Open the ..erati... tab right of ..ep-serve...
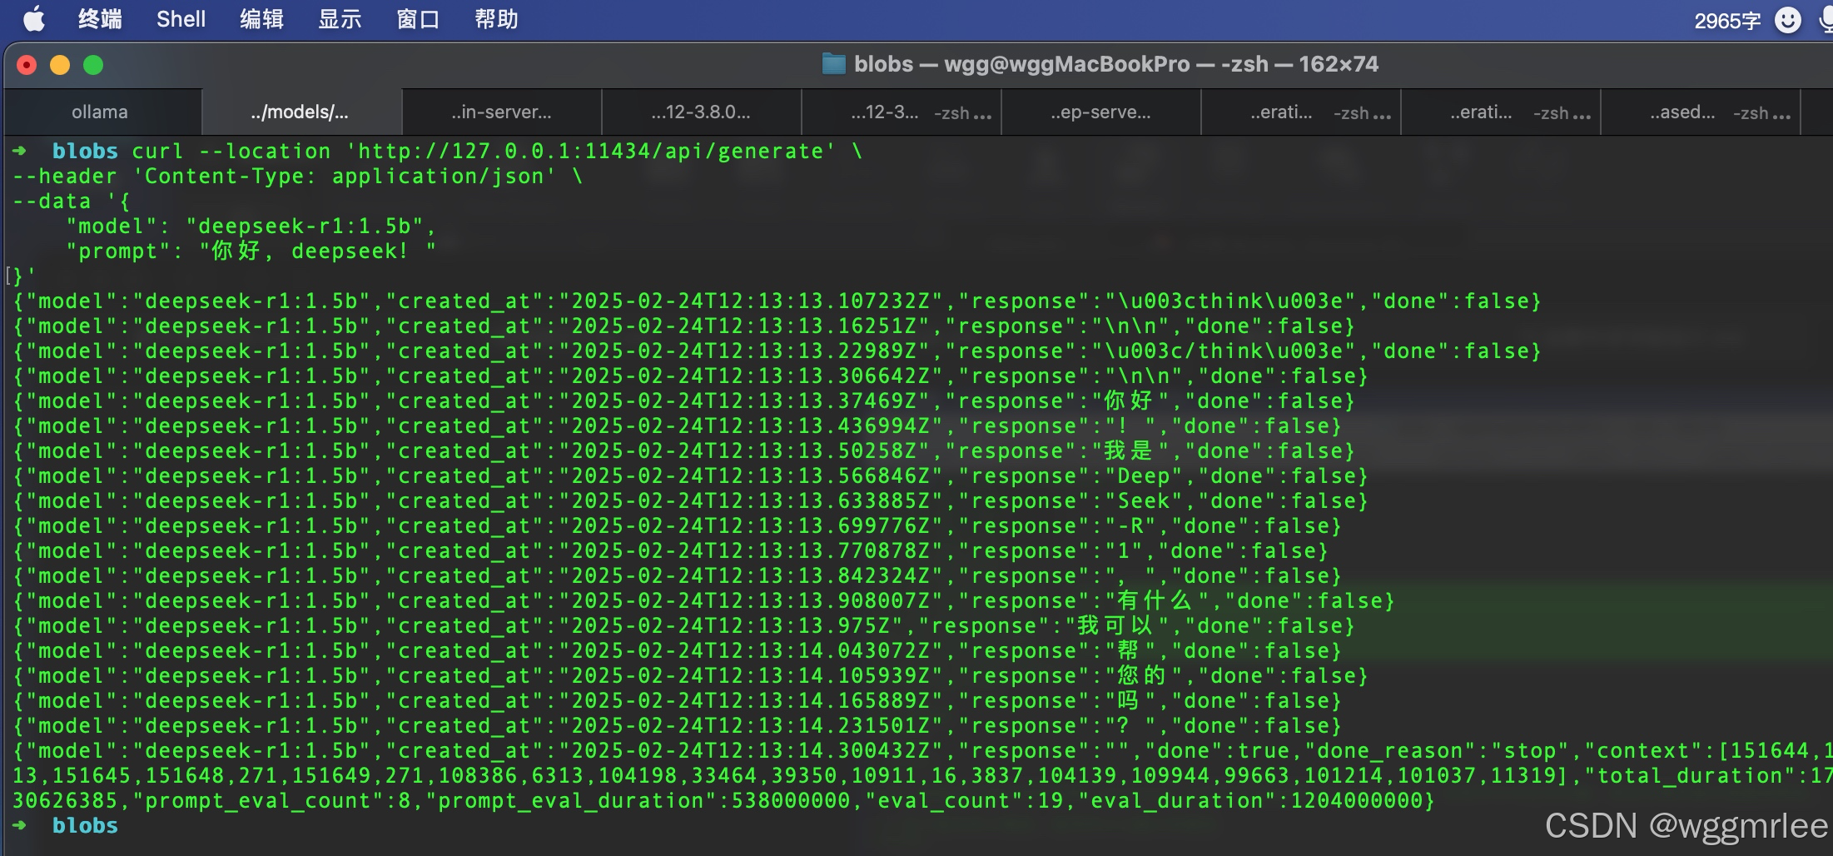1833x856 pixels. pyautogui.click(x=1301, y=112)
